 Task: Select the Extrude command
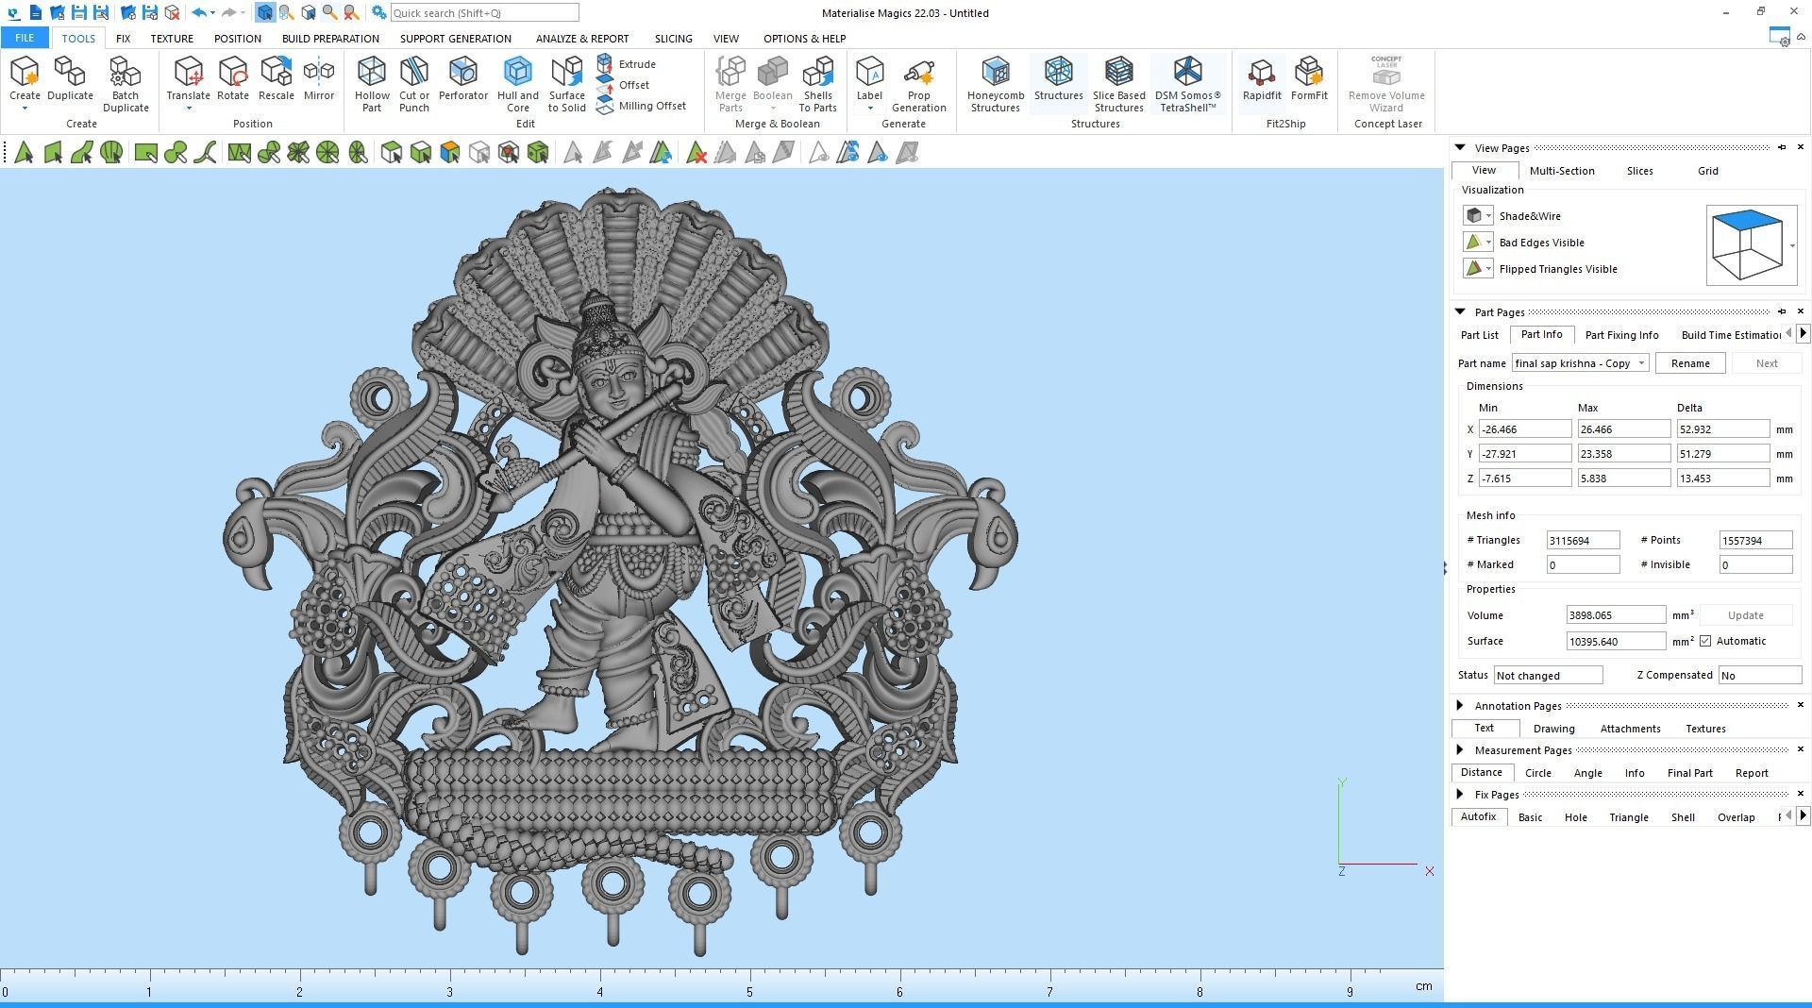pos(627,64)
